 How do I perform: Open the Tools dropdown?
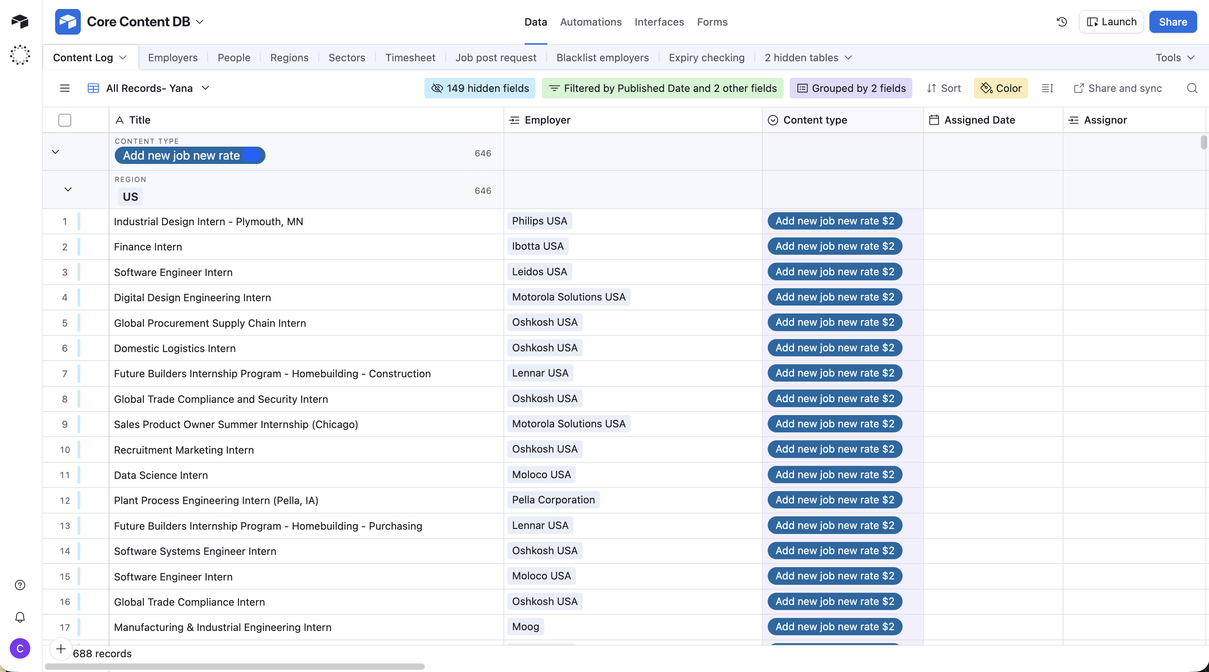(1175, 58)
